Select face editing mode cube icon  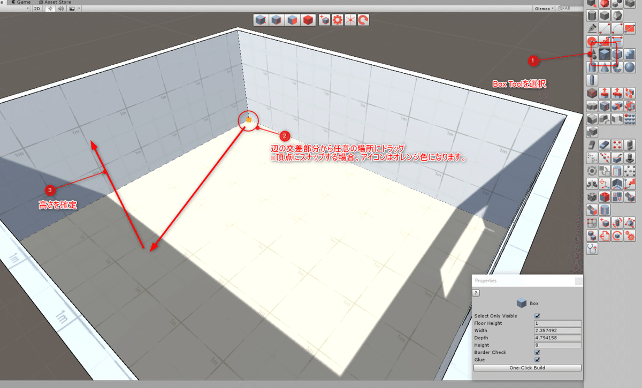[x=292, y=20]
